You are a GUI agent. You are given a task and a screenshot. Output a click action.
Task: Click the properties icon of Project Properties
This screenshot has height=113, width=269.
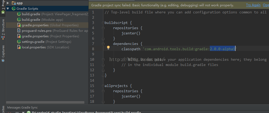tap(19, 36)
